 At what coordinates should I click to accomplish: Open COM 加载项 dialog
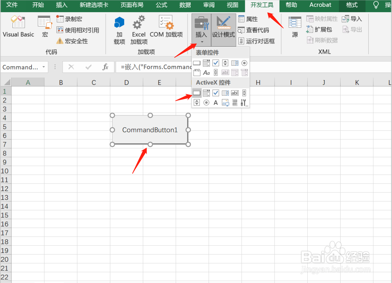click(166, 26)
